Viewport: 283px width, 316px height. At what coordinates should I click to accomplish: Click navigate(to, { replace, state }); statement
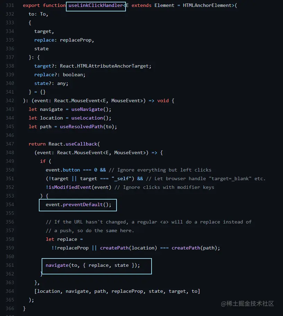pyautogui.click(x=93, y=265)
